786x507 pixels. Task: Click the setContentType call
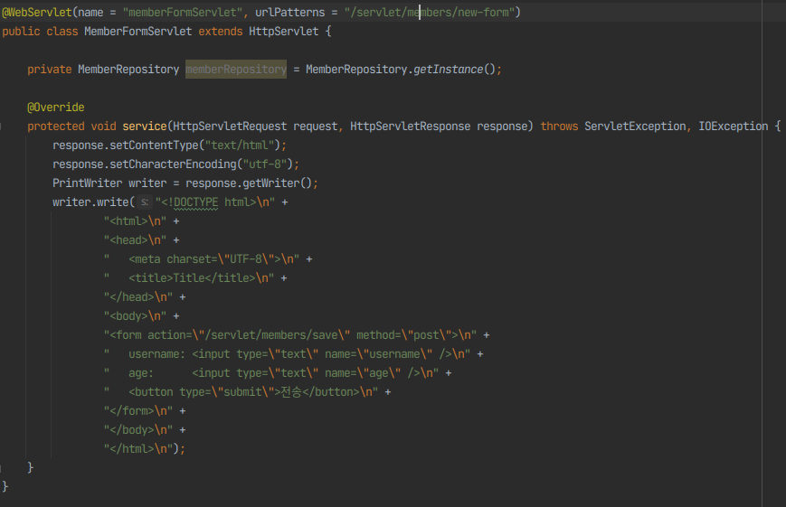[x=155, y=146]
